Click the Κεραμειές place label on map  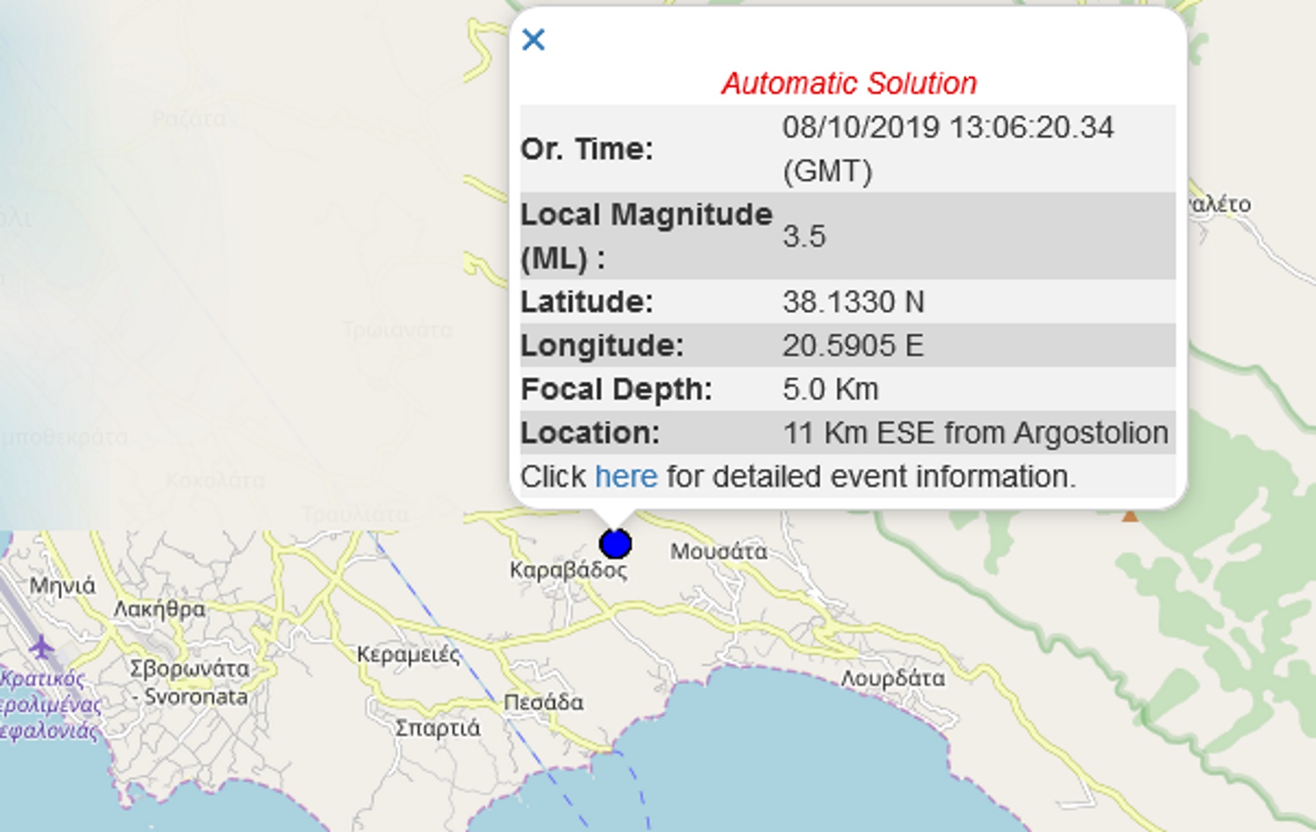point(408,655)
